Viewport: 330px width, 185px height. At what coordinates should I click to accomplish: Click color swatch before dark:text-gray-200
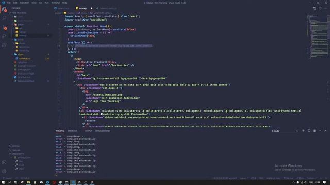click(x=101, y=114)
